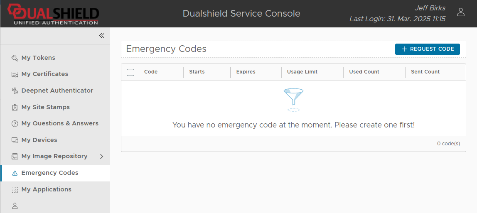Click the My Applications grid icon
This screenshot has height=213, width=477.
pyautogui.click(x=15, y=190)
